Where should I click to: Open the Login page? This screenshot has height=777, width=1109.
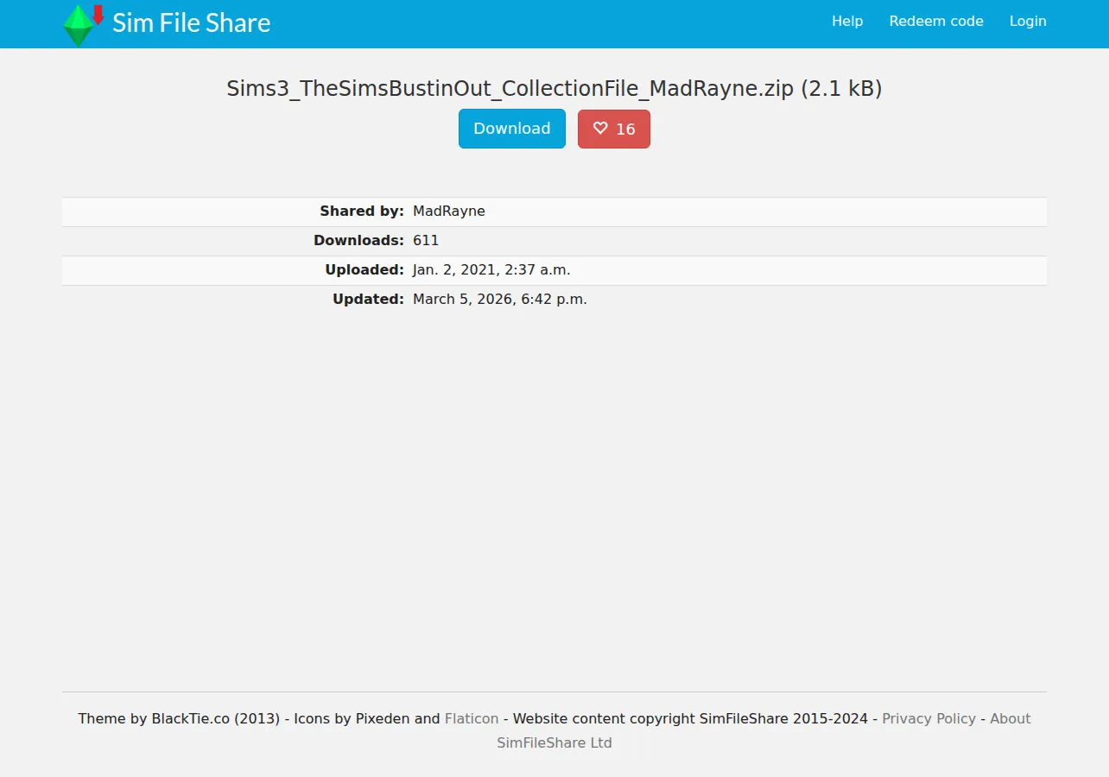1028,22
